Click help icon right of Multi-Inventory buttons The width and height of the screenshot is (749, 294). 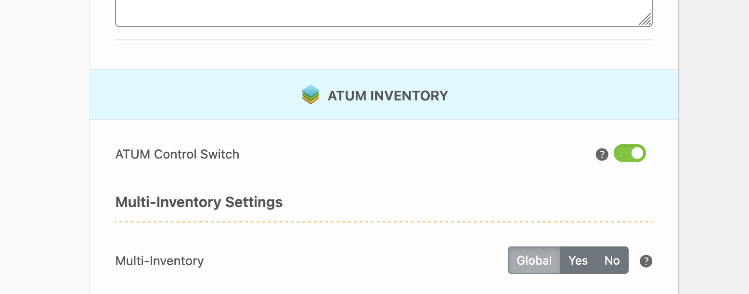(x=646, y=261)
